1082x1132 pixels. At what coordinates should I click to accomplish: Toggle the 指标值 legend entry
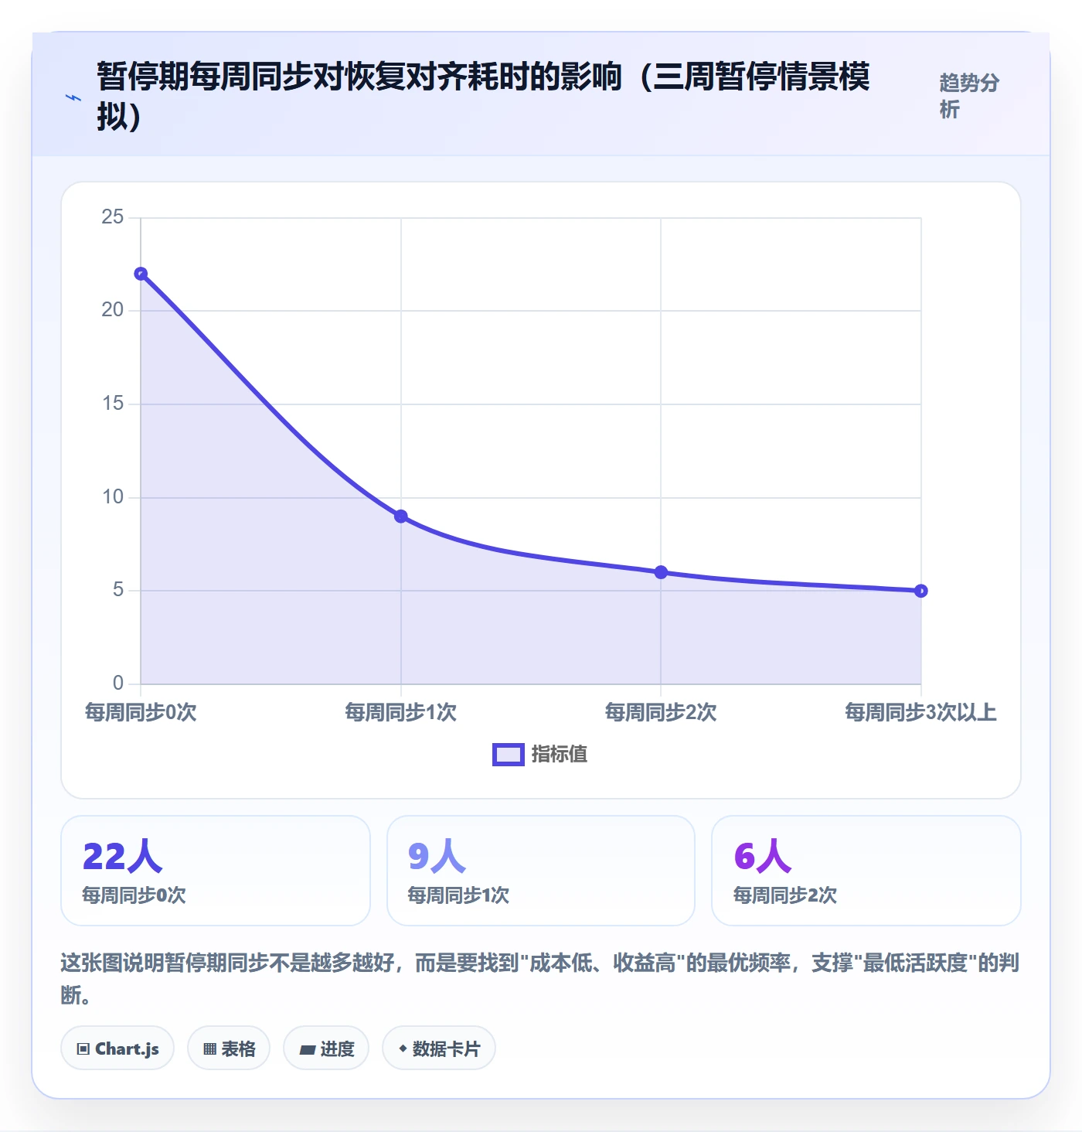tap(540, 754)
